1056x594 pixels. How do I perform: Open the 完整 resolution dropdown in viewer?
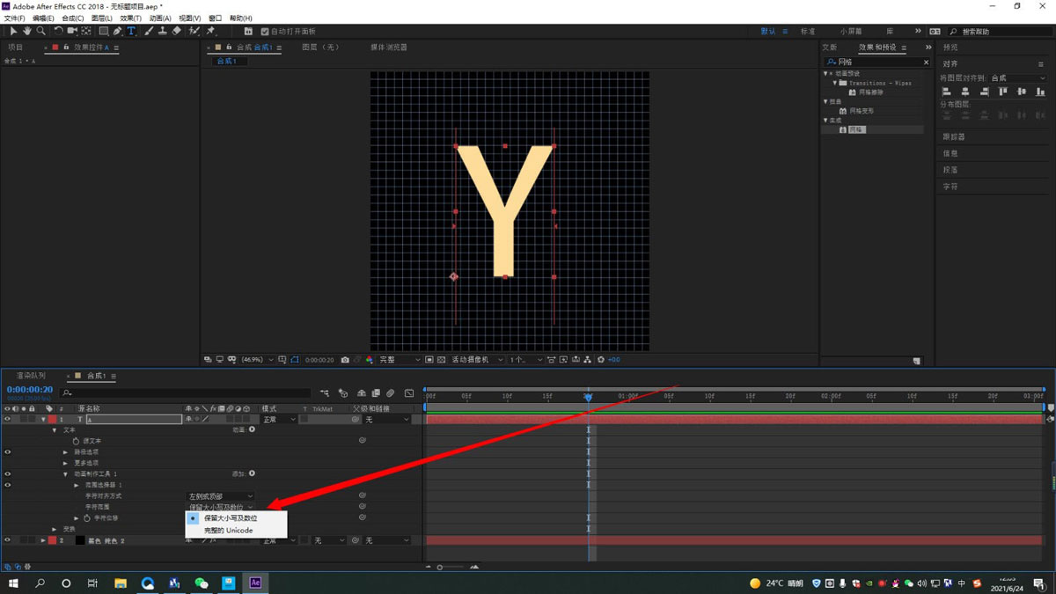tap(400, 360)
